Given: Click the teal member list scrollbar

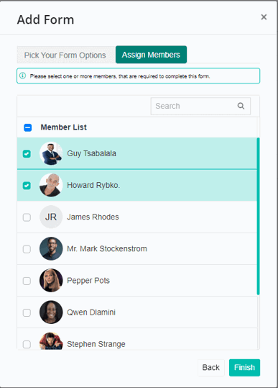Looking at the screenshot, I should pyautogui.click(x=258, y=216).
